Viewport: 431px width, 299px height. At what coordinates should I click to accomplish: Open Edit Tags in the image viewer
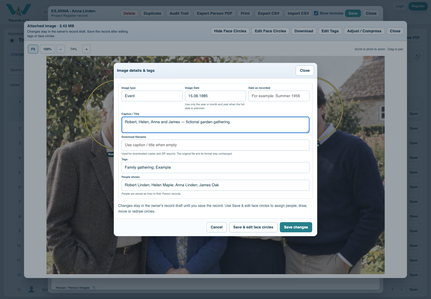coord(330,31)
